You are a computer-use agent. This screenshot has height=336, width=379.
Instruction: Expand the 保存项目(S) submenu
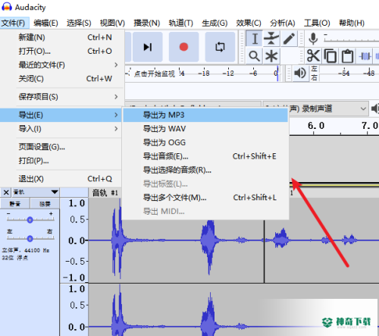(x=62, y=97)
